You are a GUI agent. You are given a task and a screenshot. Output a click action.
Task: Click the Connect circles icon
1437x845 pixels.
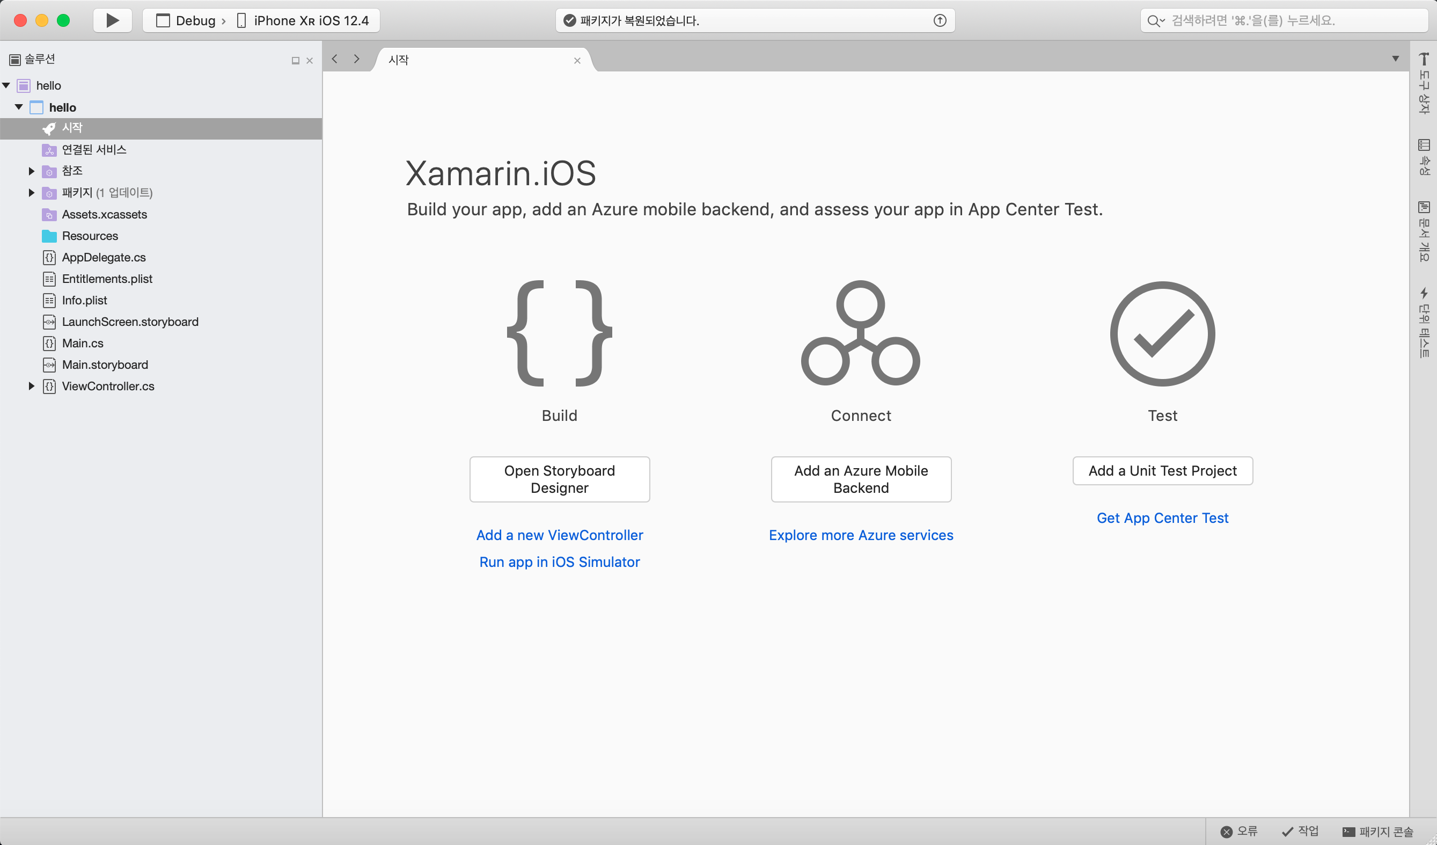(x=861, y=334)
